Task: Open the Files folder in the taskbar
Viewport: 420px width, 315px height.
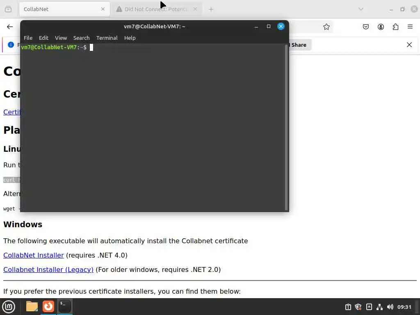Action: pos(32,306)
